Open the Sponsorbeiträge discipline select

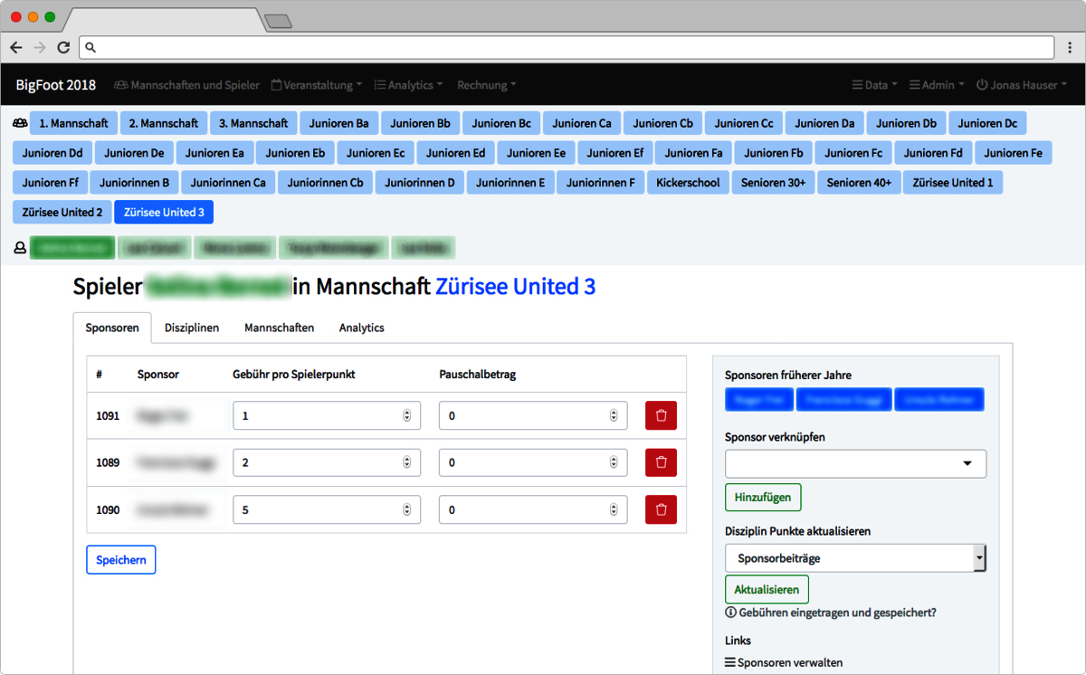pos(855,558)
